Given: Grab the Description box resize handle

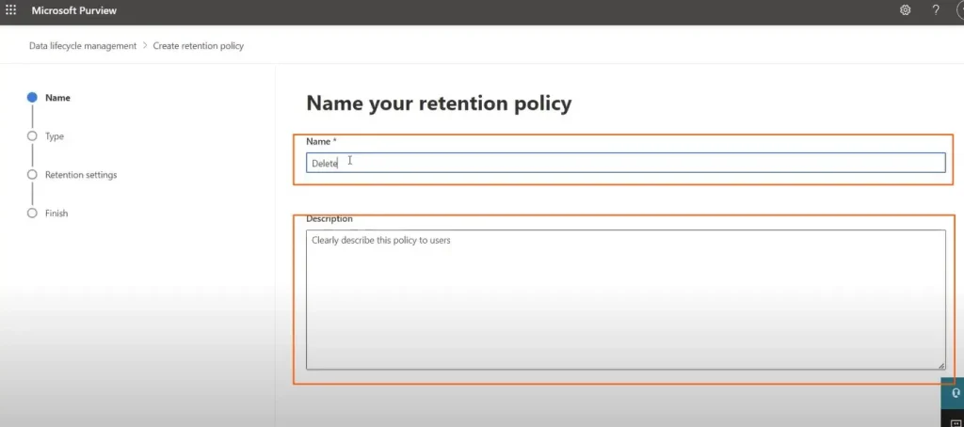Looking at the screenshot, I should tap(940, 364).
